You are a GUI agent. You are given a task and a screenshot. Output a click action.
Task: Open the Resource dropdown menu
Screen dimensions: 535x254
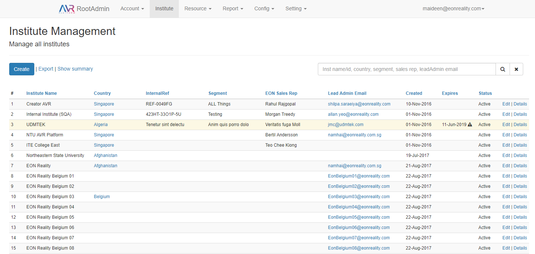click(x=198, y=9)
